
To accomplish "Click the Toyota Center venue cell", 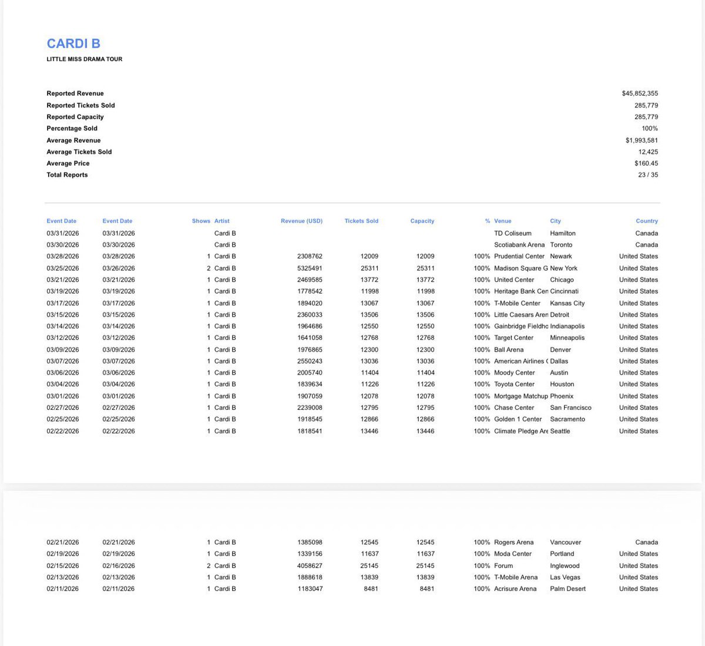I will [x=515, y=384].
